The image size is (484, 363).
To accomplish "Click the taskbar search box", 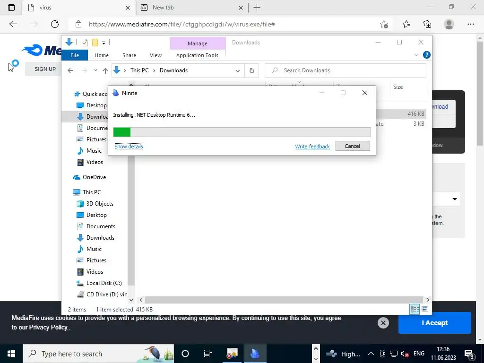I will pyautogui.click(x=98, y=354).
